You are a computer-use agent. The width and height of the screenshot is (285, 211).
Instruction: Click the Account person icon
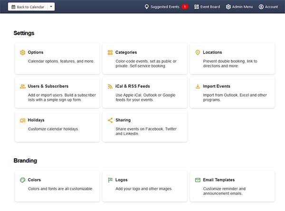[x=261, y=7]
